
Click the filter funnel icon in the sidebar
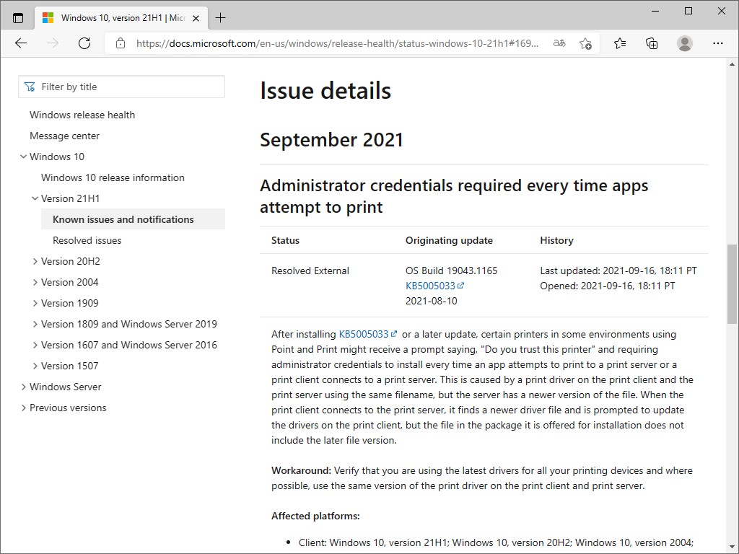pyautogui.click(x=30, y=86)
